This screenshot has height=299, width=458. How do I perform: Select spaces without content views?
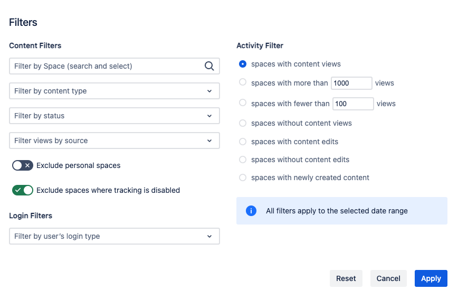click(x=243, y=123)
